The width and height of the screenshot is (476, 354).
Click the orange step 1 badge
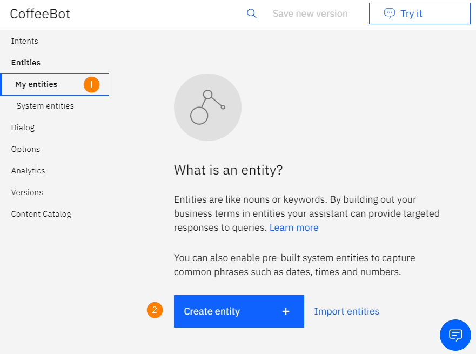coord(91,84)
